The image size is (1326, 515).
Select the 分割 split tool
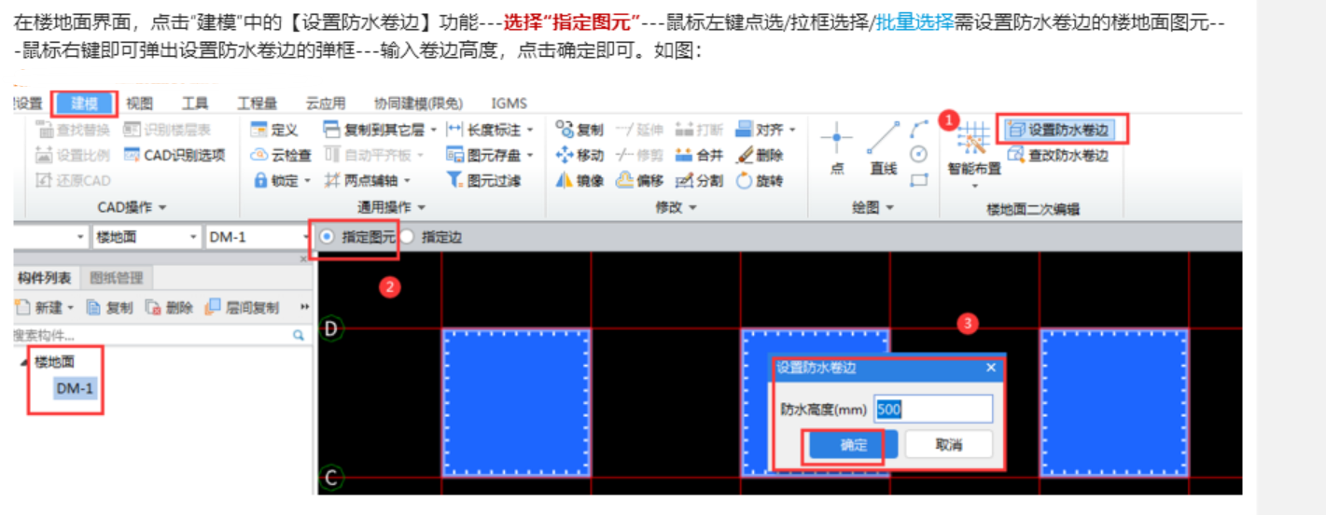pyautogui.click(x=699, y=180)
